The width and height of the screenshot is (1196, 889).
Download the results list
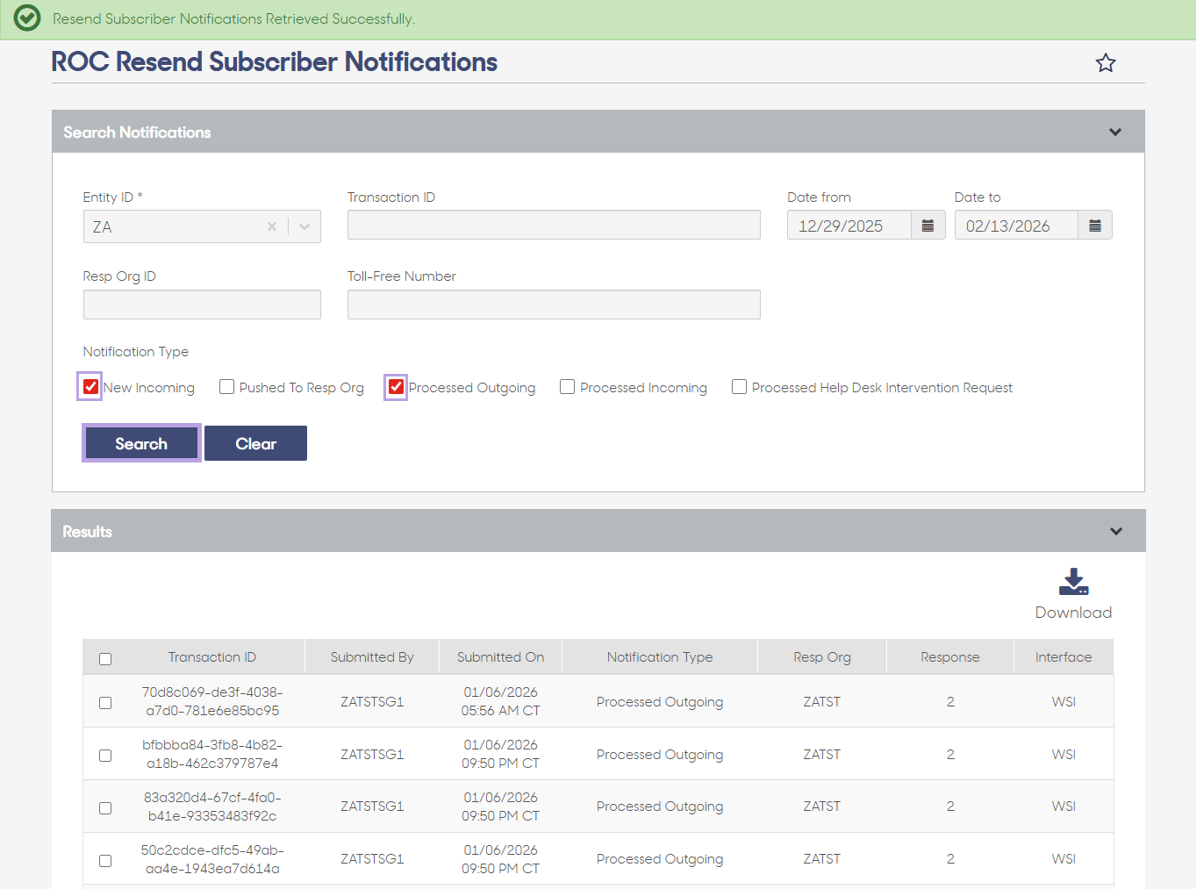[x=1073, y=594]
